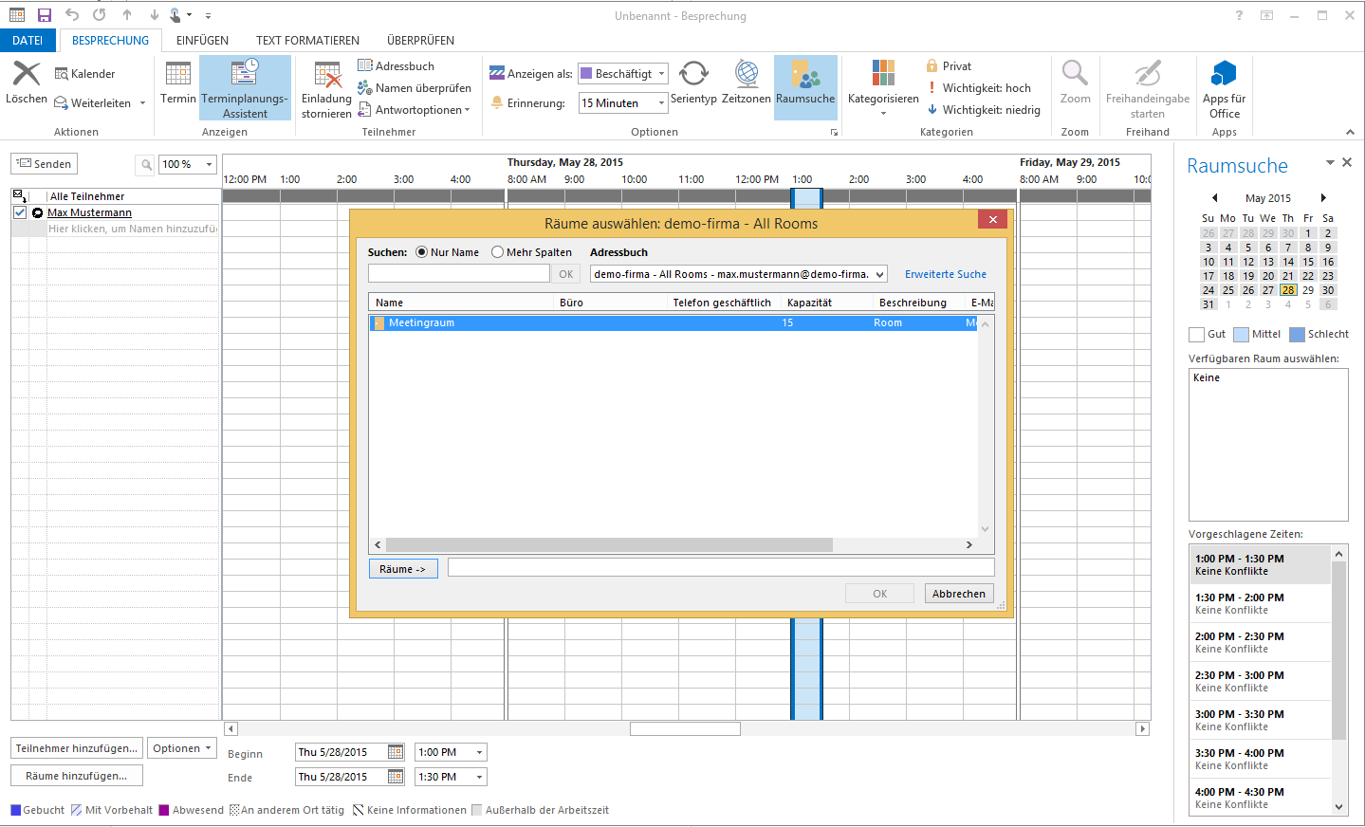
Task: Switch to TEXT FORMATIEREN tab
Action: [x=307, y=41]
